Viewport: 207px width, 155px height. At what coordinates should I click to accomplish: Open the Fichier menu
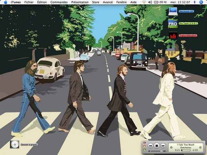[29, 2]
